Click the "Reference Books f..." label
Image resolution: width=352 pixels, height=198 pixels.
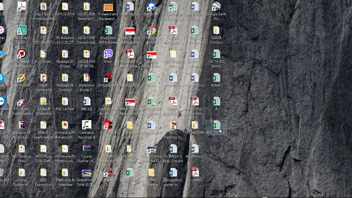[87, 88]
